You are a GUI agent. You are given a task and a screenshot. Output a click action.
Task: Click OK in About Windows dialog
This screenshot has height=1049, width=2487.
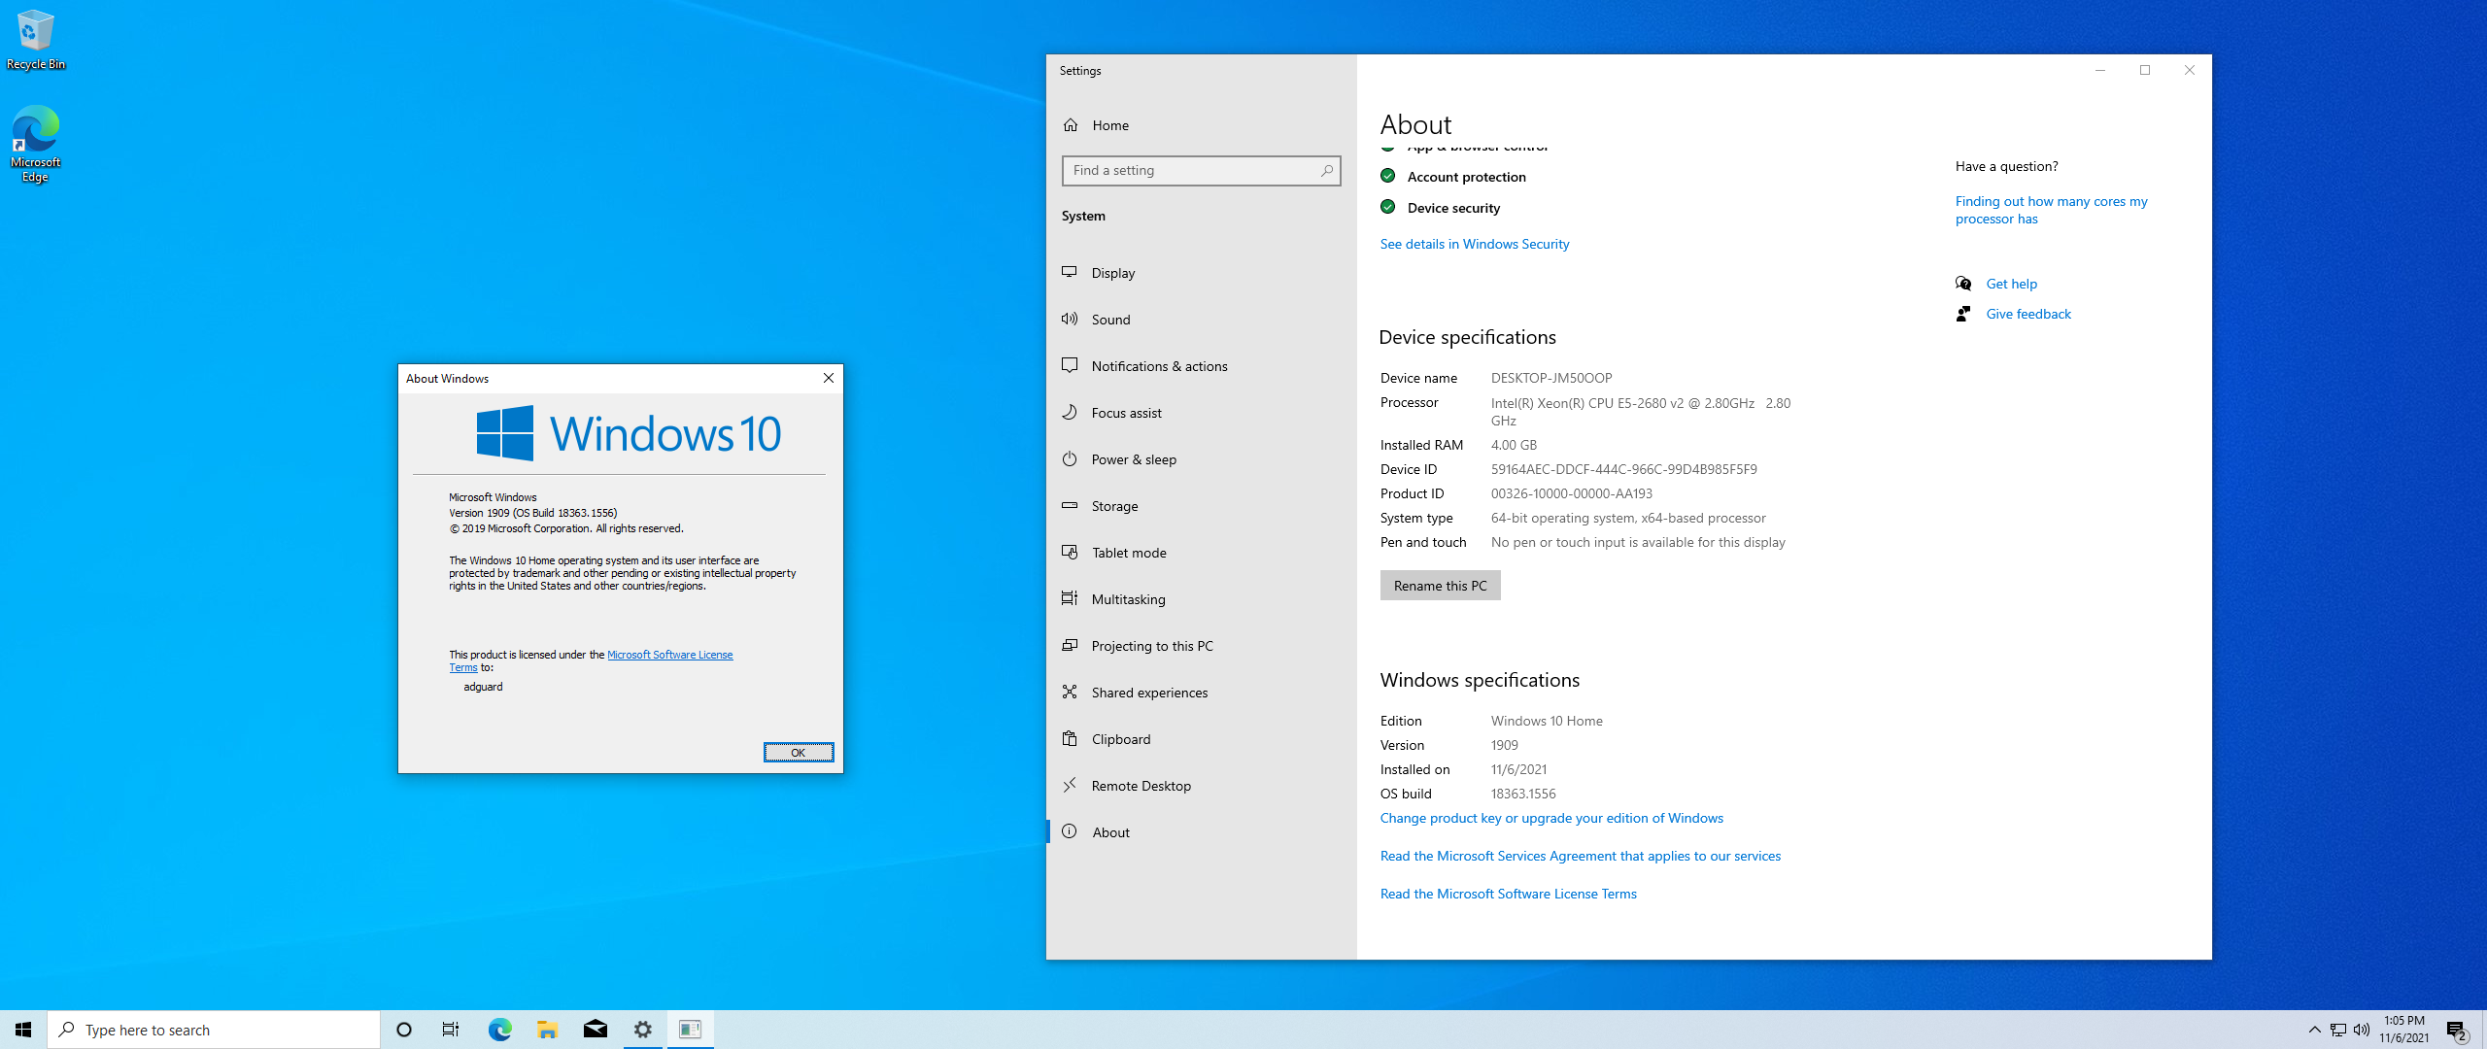click(799, 753)
